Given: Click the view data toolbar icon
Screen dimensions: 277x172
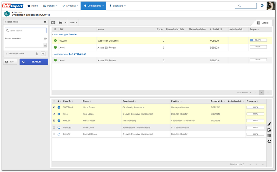Looking at the screenshot, I should click(x=53, y=23).
